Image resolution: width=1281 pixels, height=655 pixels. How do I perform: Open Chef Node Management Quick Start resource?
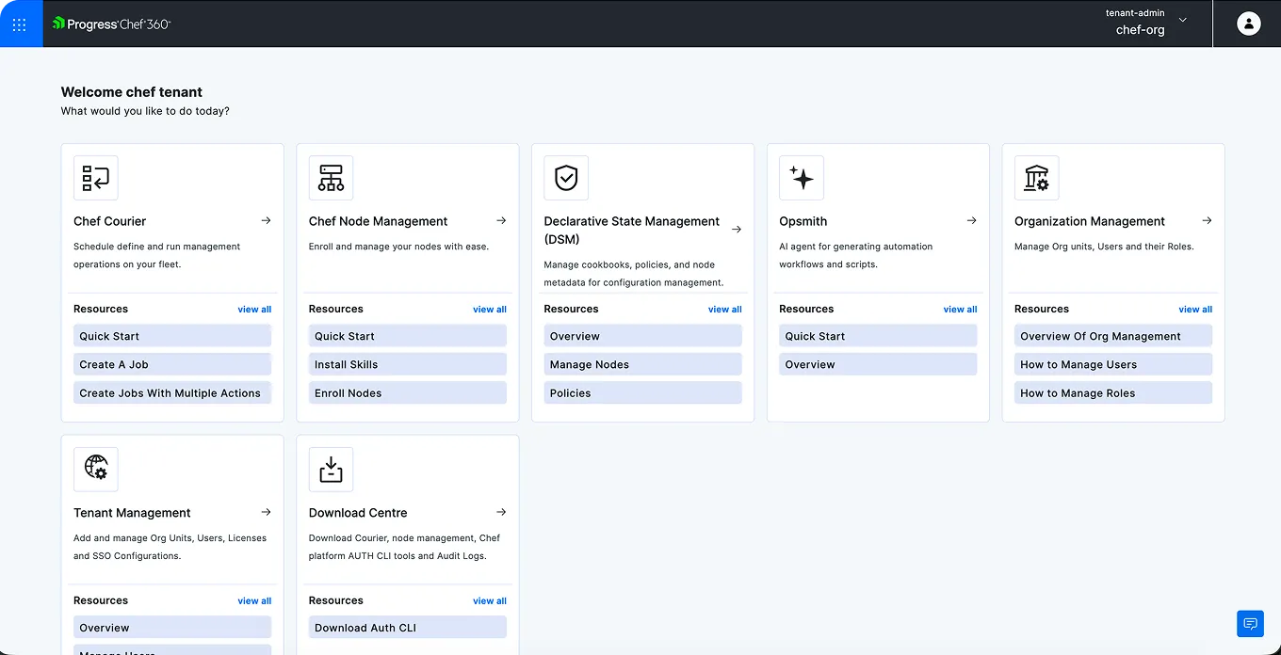(408, 336)
